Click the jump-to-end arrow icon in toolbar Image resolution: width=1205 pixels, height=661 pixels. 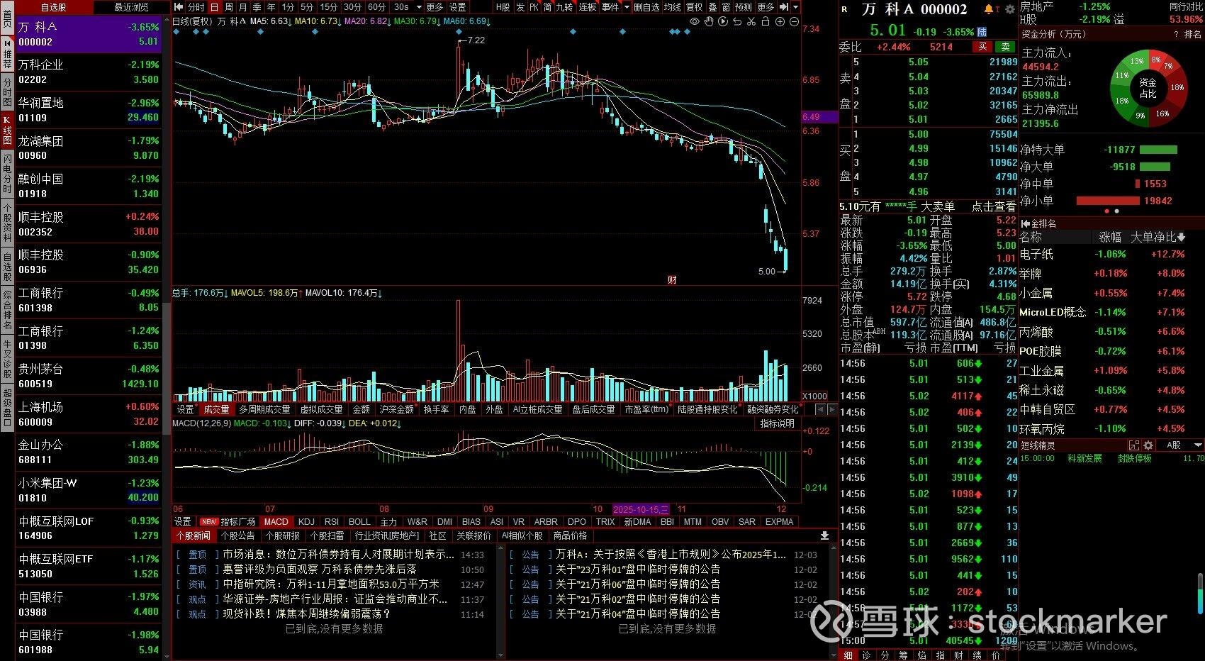point(784,7)
